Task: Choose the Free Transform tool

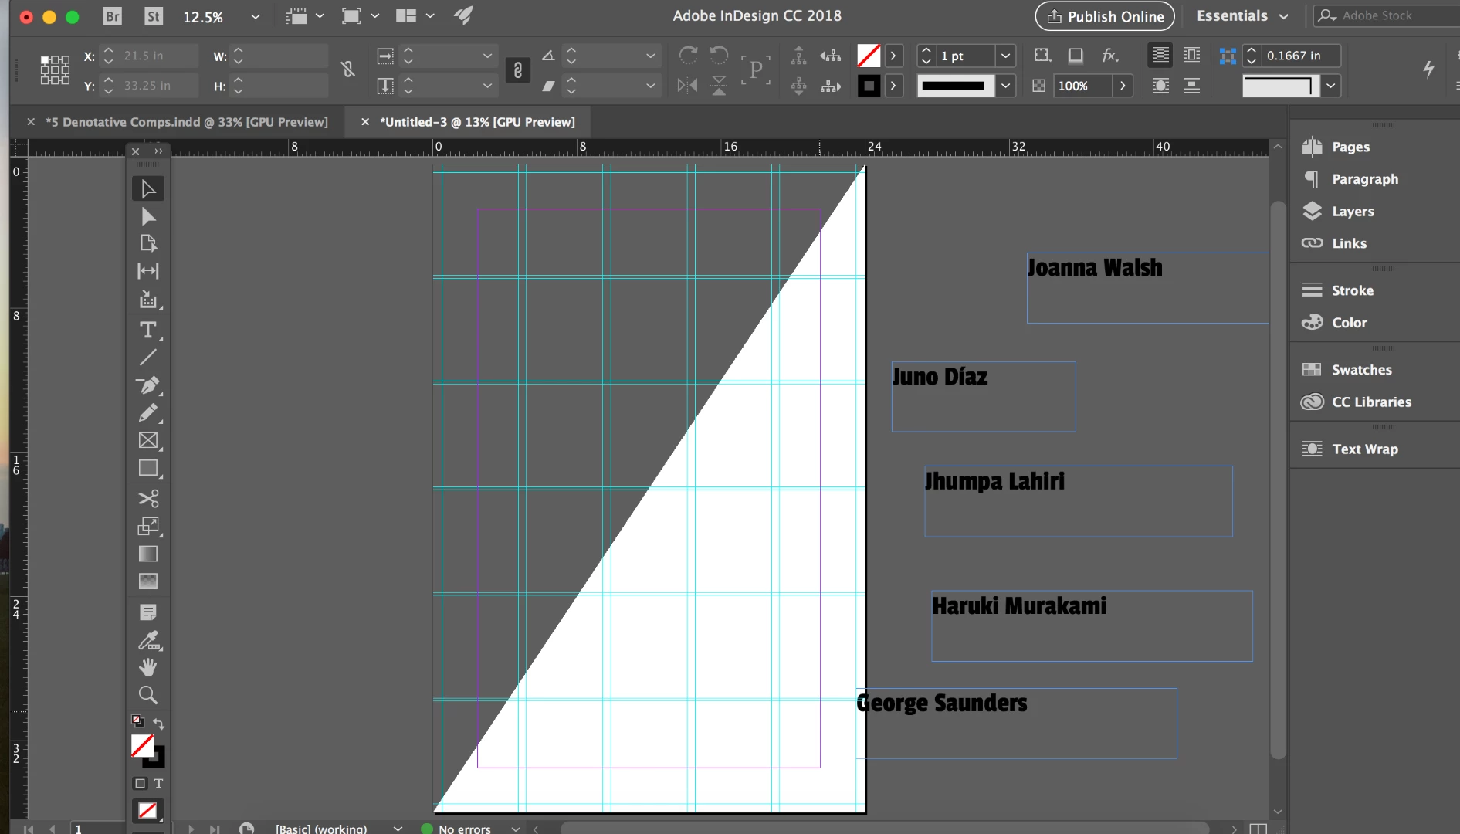Action: coord(148,526)
